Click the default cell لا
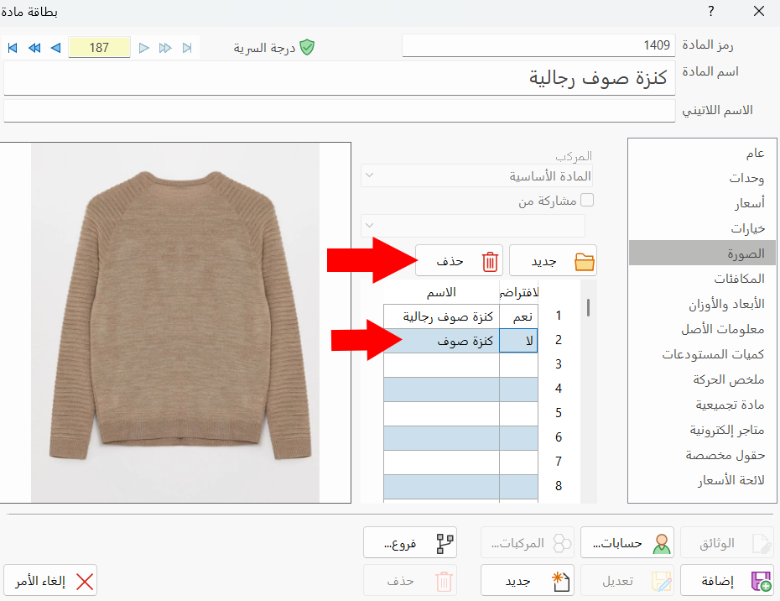 point(519,341)
